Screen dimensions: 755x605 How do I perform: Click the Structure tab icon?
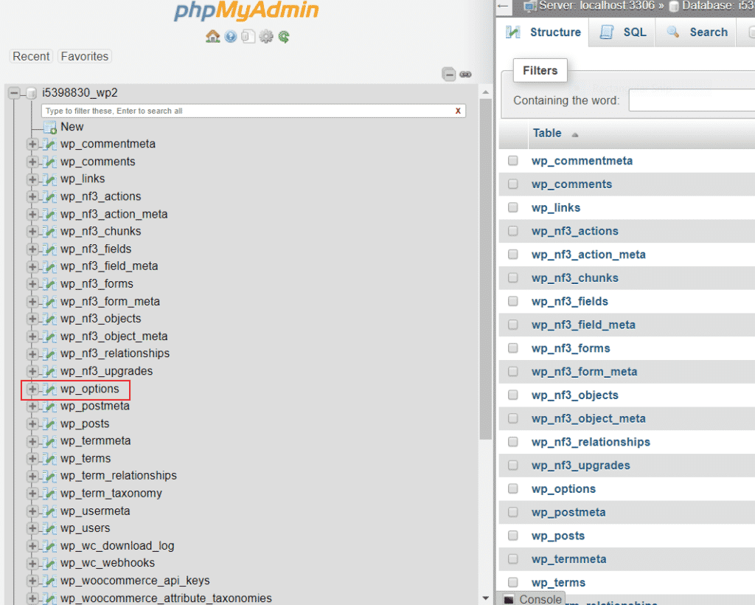coord(513,32)
